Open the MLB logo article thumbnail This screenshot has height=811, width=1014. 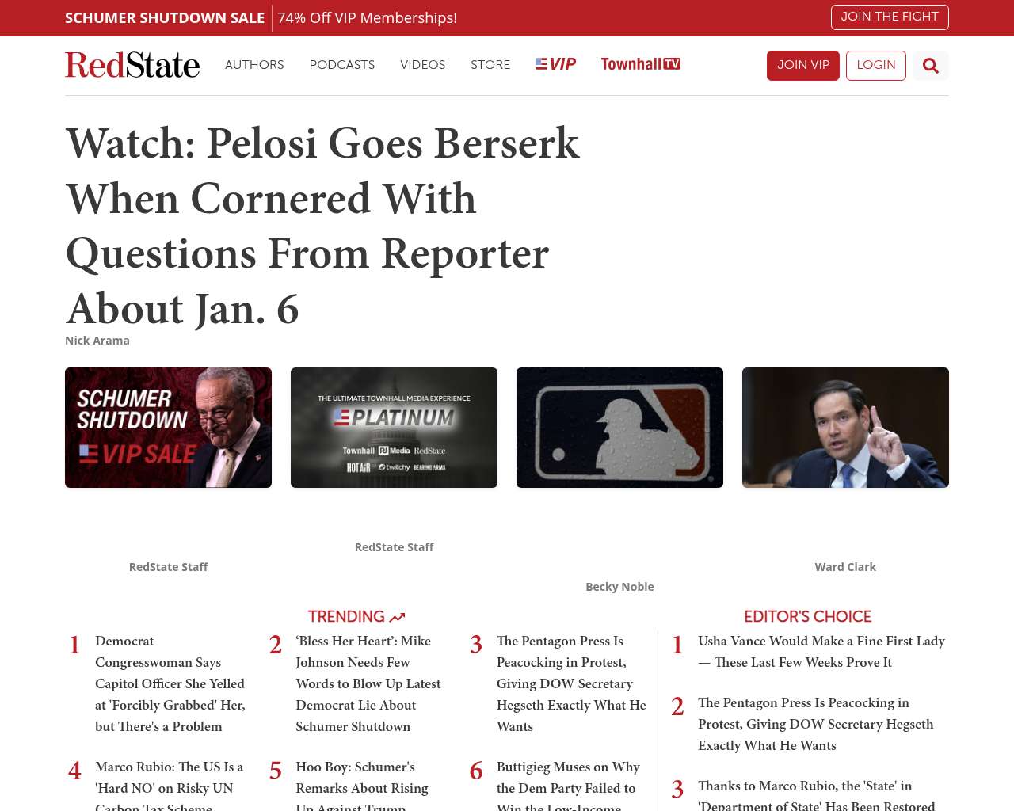619,428
